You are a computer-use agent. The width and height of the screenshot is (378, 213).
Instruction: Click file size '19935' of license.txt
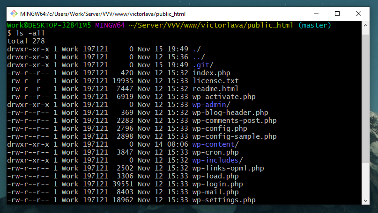tap(123, 81)
